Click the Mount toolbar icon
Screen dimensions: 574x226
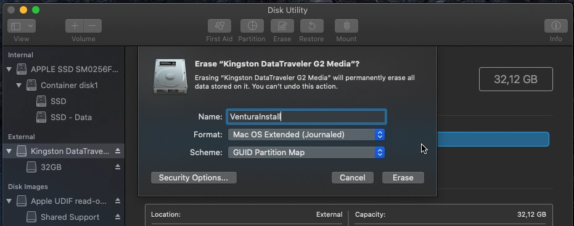(x=346, y=26)
